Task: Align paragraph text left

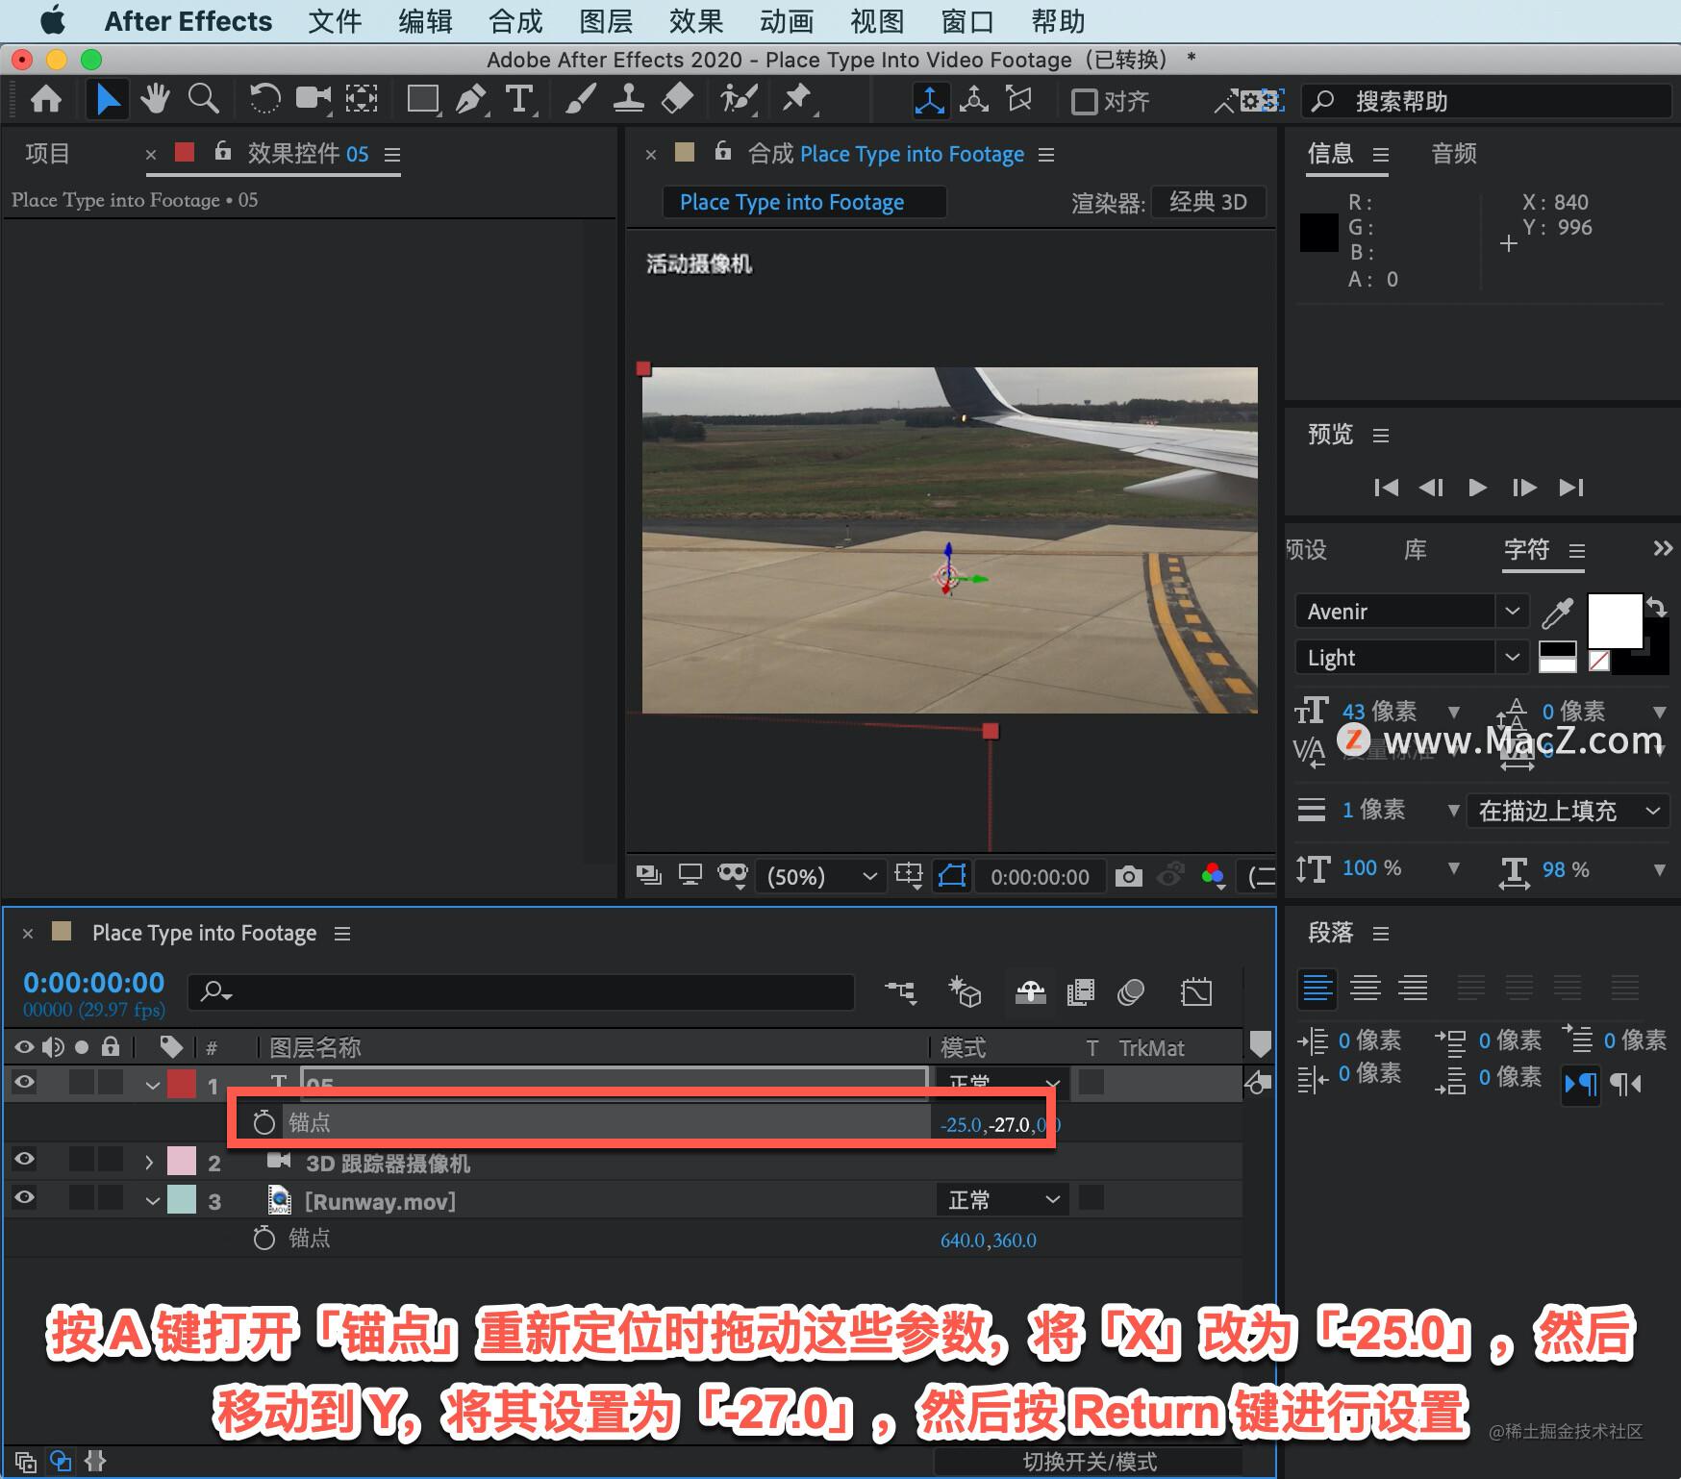Action: tap(1317, 988)
